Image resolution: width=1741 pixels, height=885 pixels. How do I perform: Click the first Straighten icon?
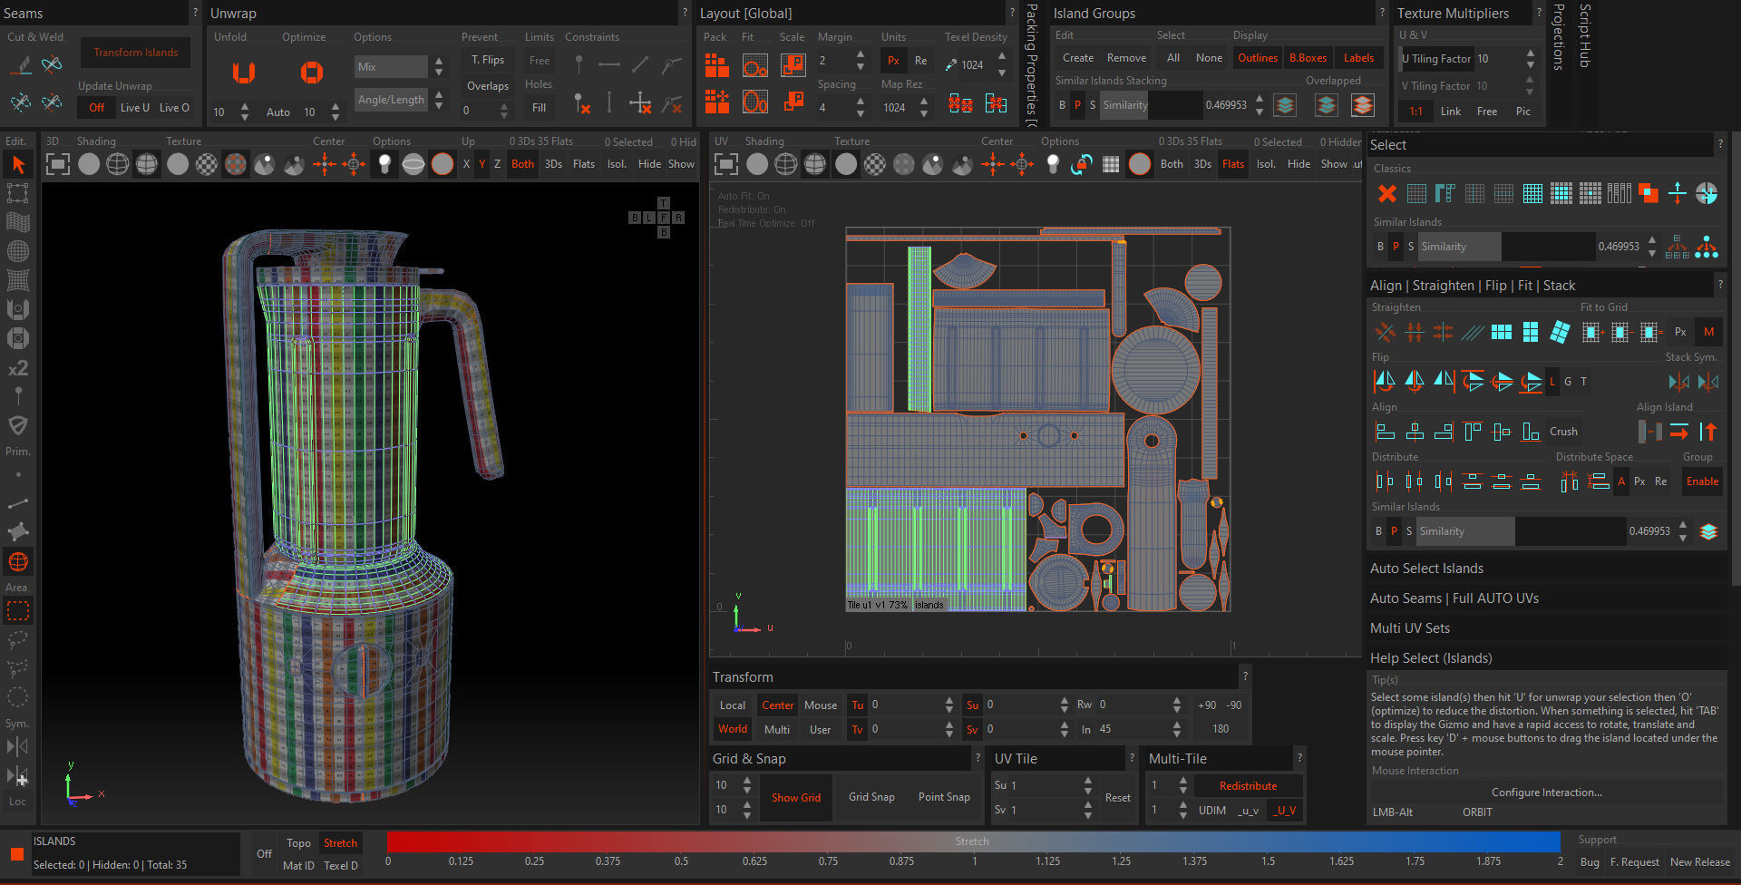pyautogui.click(x=1385, y=332)
